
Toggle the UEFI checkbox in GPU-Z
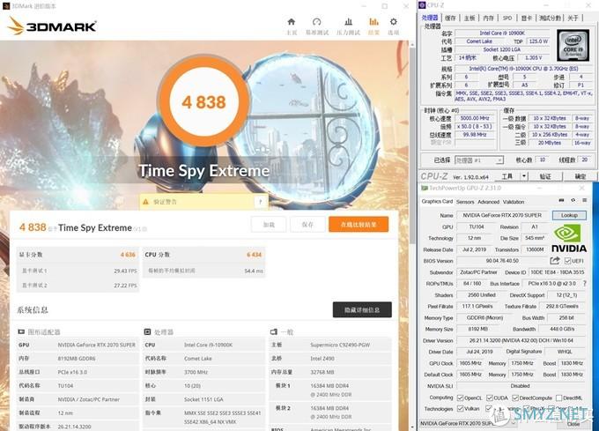coord(567,261)
